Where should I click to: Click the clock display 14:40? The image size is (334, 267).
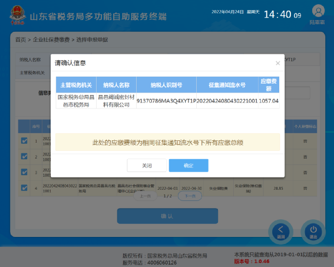point(277,15)
